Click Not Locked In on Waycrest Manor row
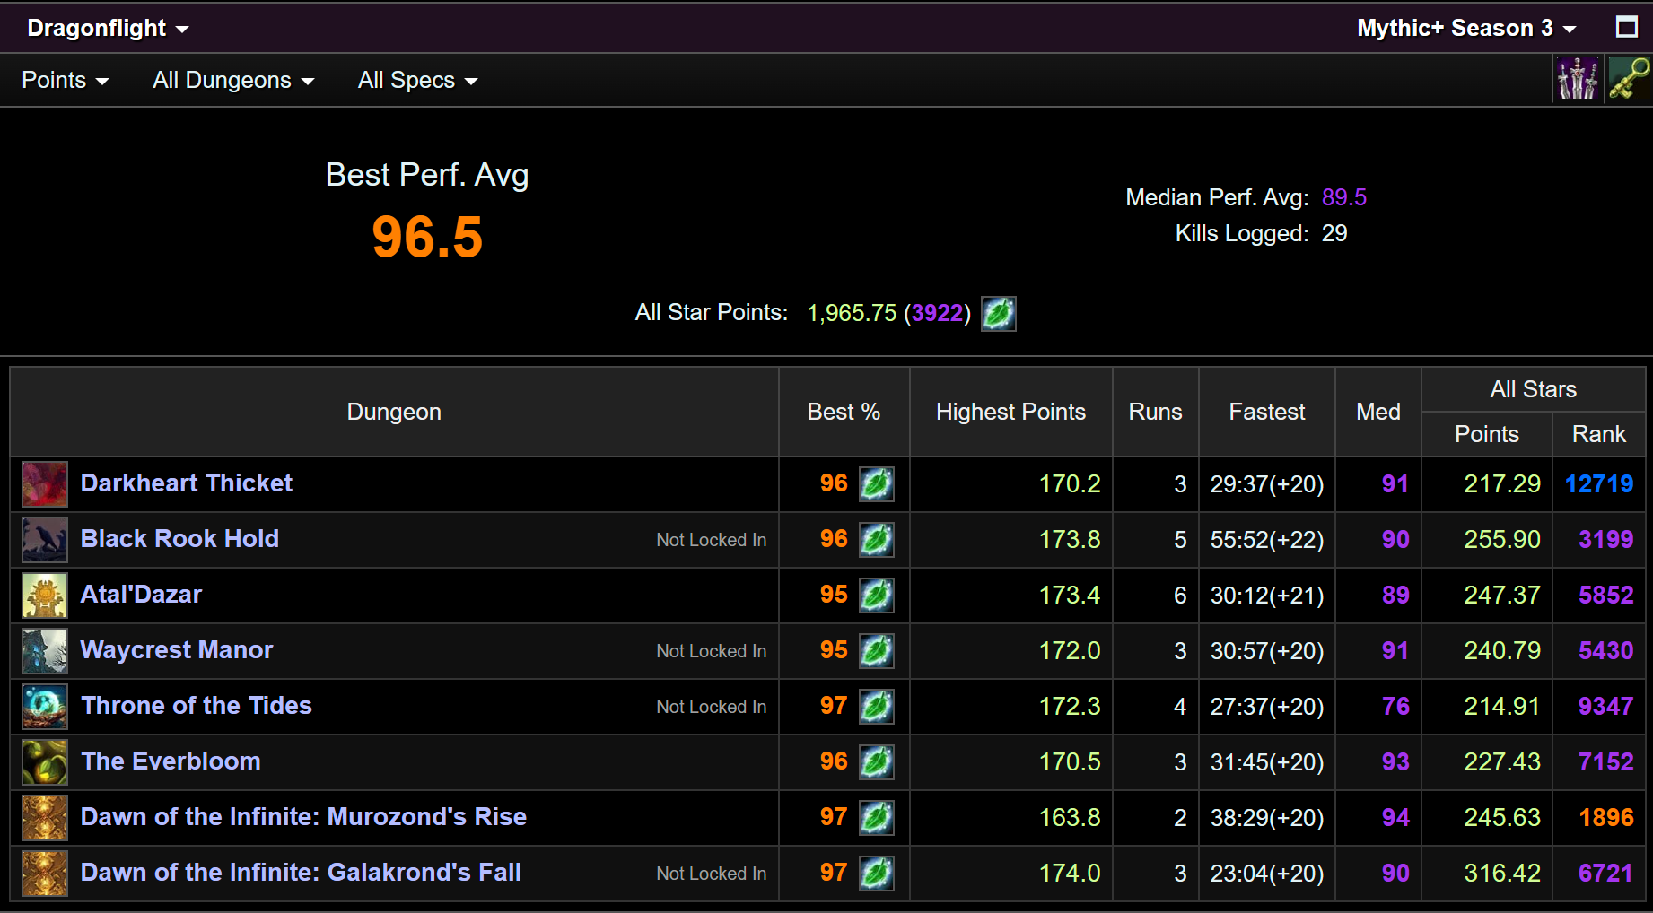The height and width of the screenshot is (913, 1653). 711,651
